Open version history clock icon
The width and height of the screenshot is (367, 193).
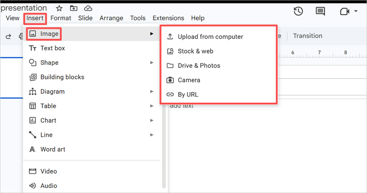point(298,11)
